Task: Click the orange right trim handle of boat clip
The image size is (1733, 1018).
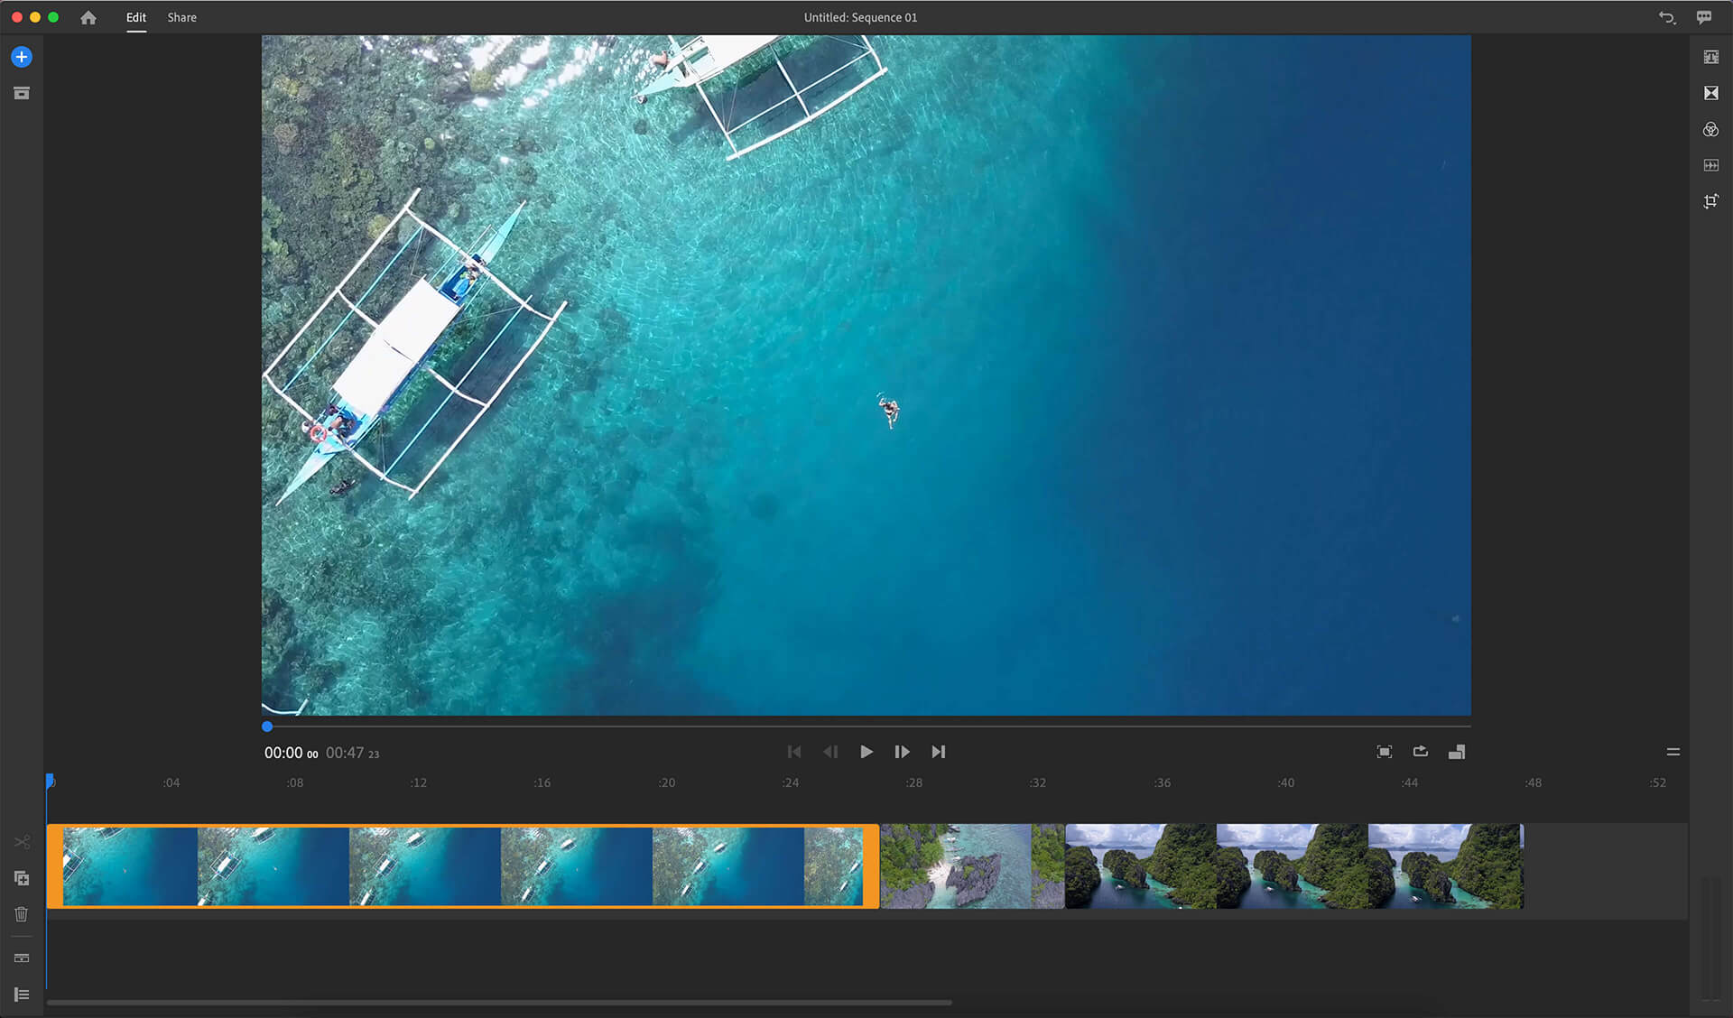Action: point(871,865)
